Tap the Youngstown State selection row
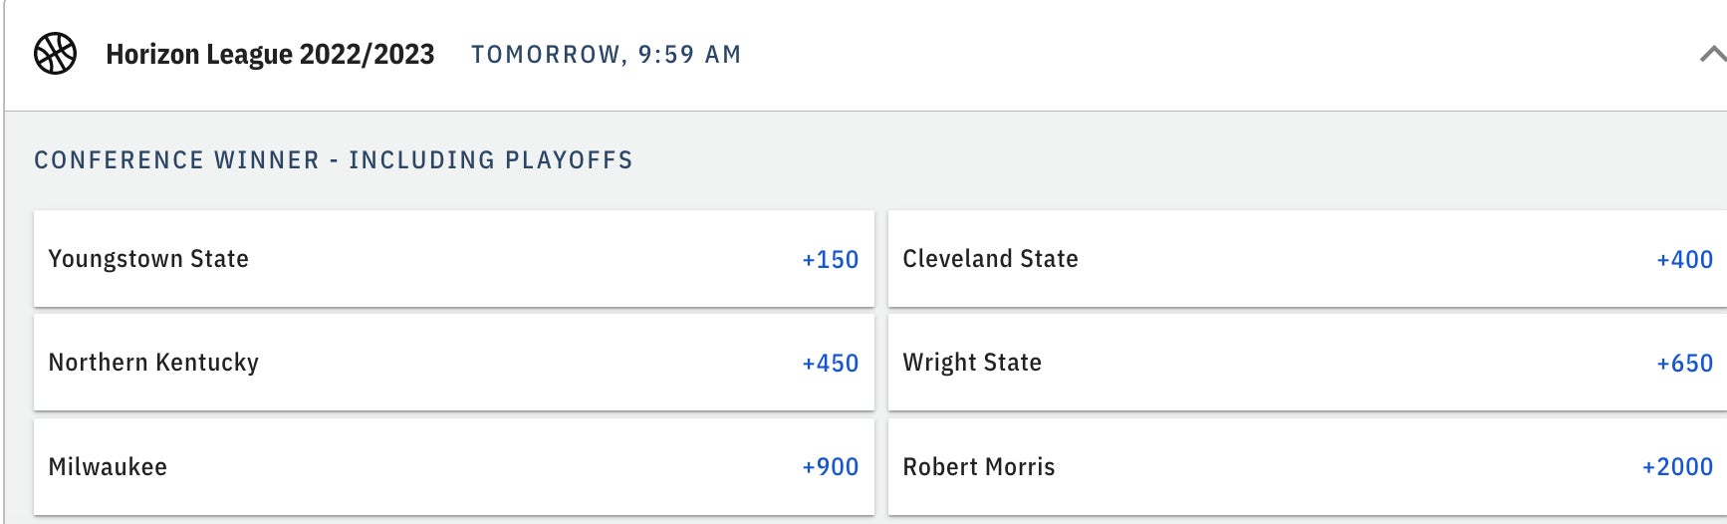The width and height of the screenshot is (1727, 524). (453, 259)
